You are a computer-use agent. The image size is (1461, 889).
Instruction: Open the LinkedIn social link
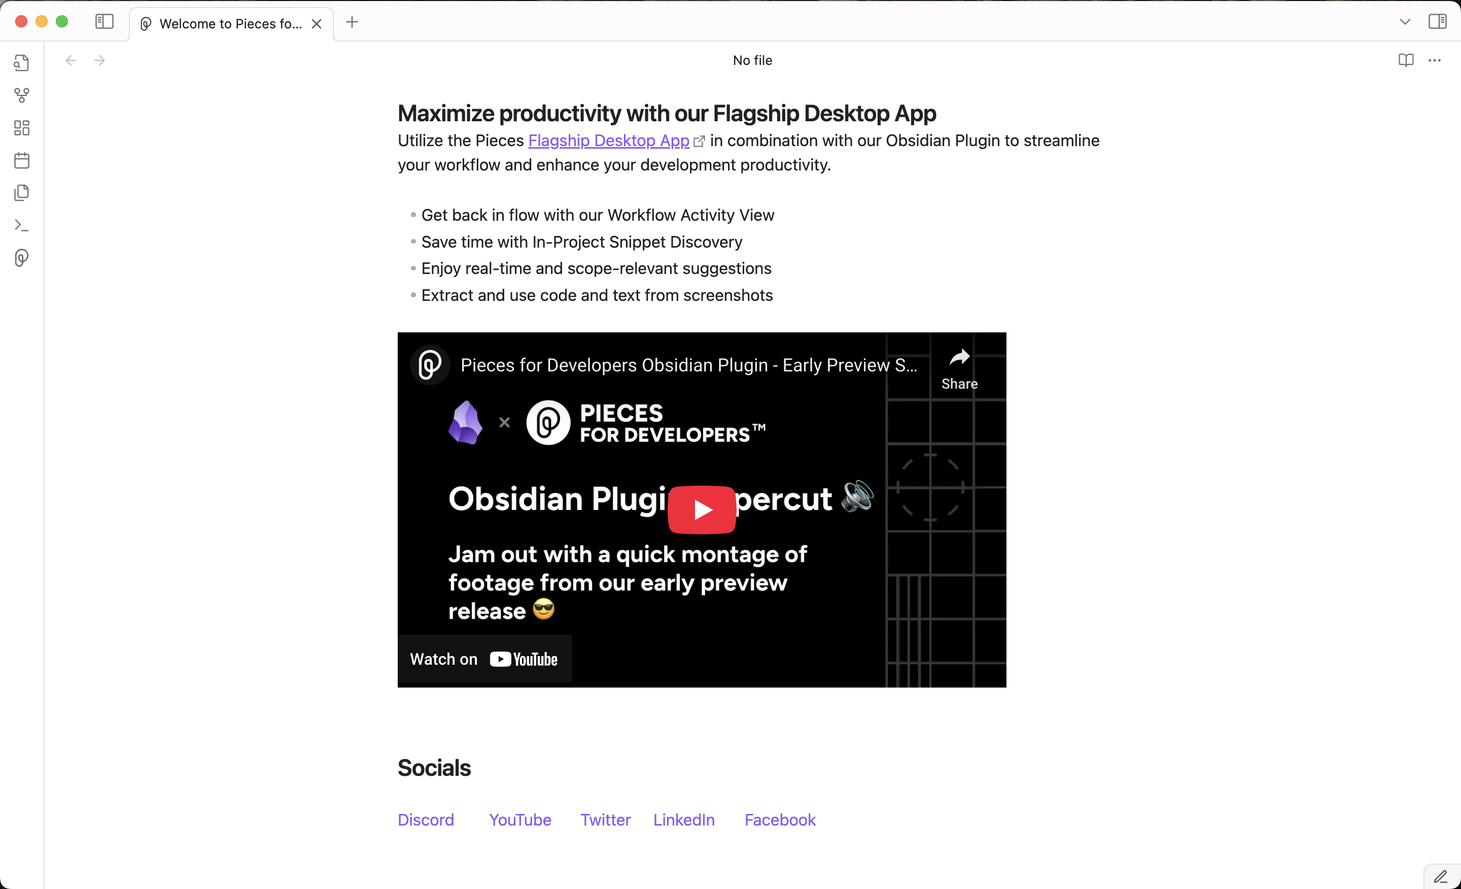(684, 819)
